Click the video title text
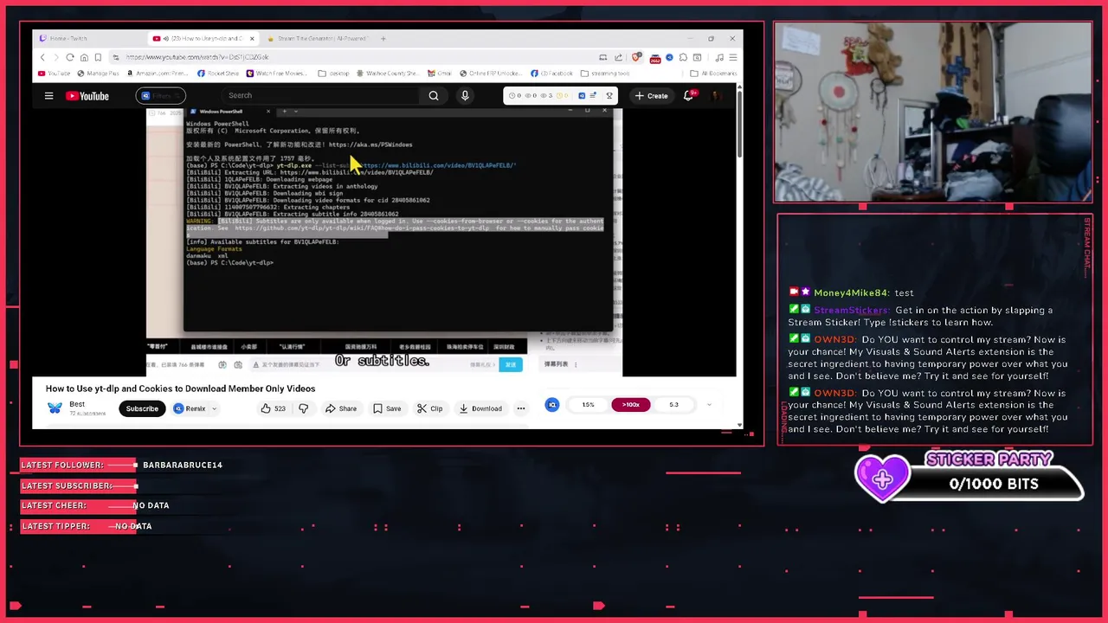Image resolution: width=1108 pixels, height=623 pixels. click(180, 389)
